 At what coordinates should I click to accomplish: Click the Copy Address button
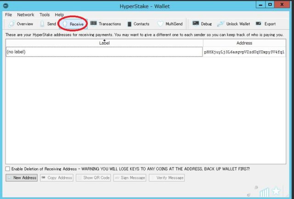point(57,177)
